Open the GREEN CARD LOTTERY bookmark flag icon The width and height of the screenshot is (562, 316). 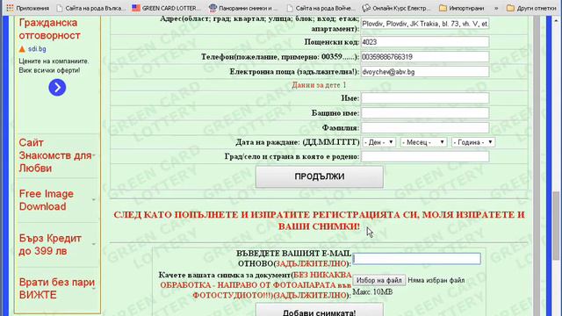pos(136,8)
